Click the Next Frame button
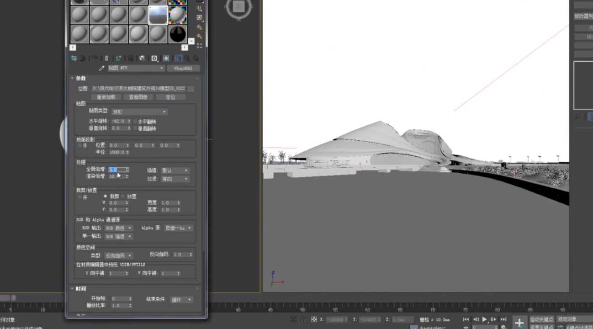Image resolution: width=593 pixels, height=329 pixels. coord(493,319)
